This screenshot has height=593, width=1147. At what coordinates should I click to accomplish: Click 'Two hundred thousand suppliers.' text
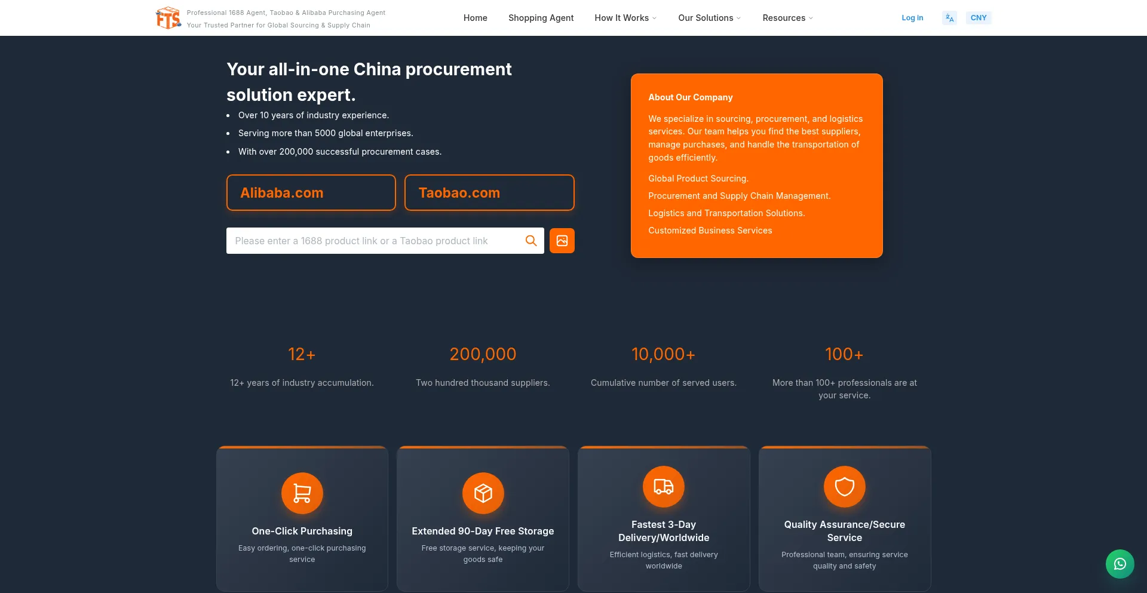tap(483, 383)
